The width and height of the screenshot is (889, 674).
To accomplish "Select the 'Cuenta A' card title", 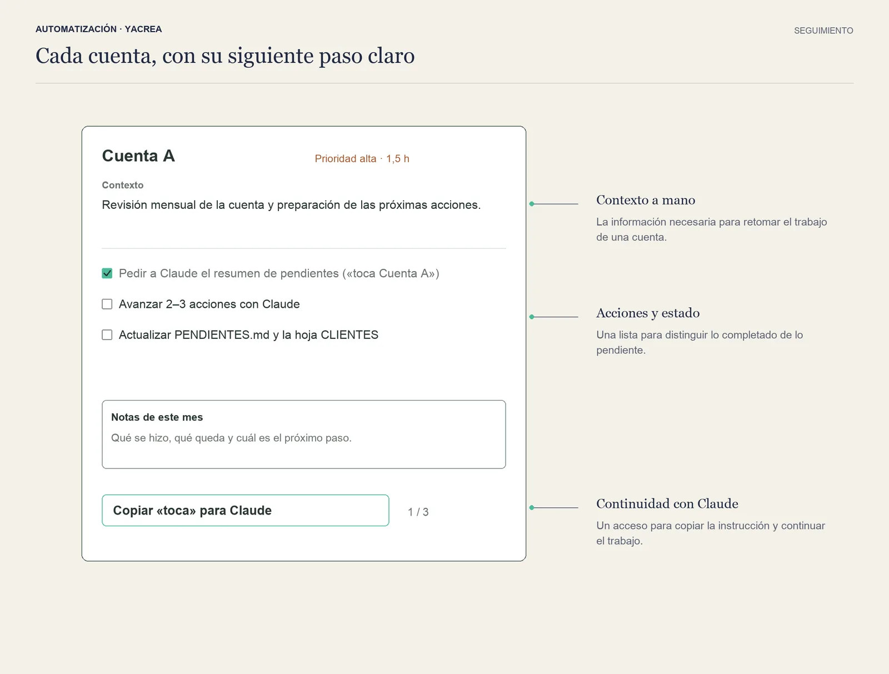I will tap(138, 156).
